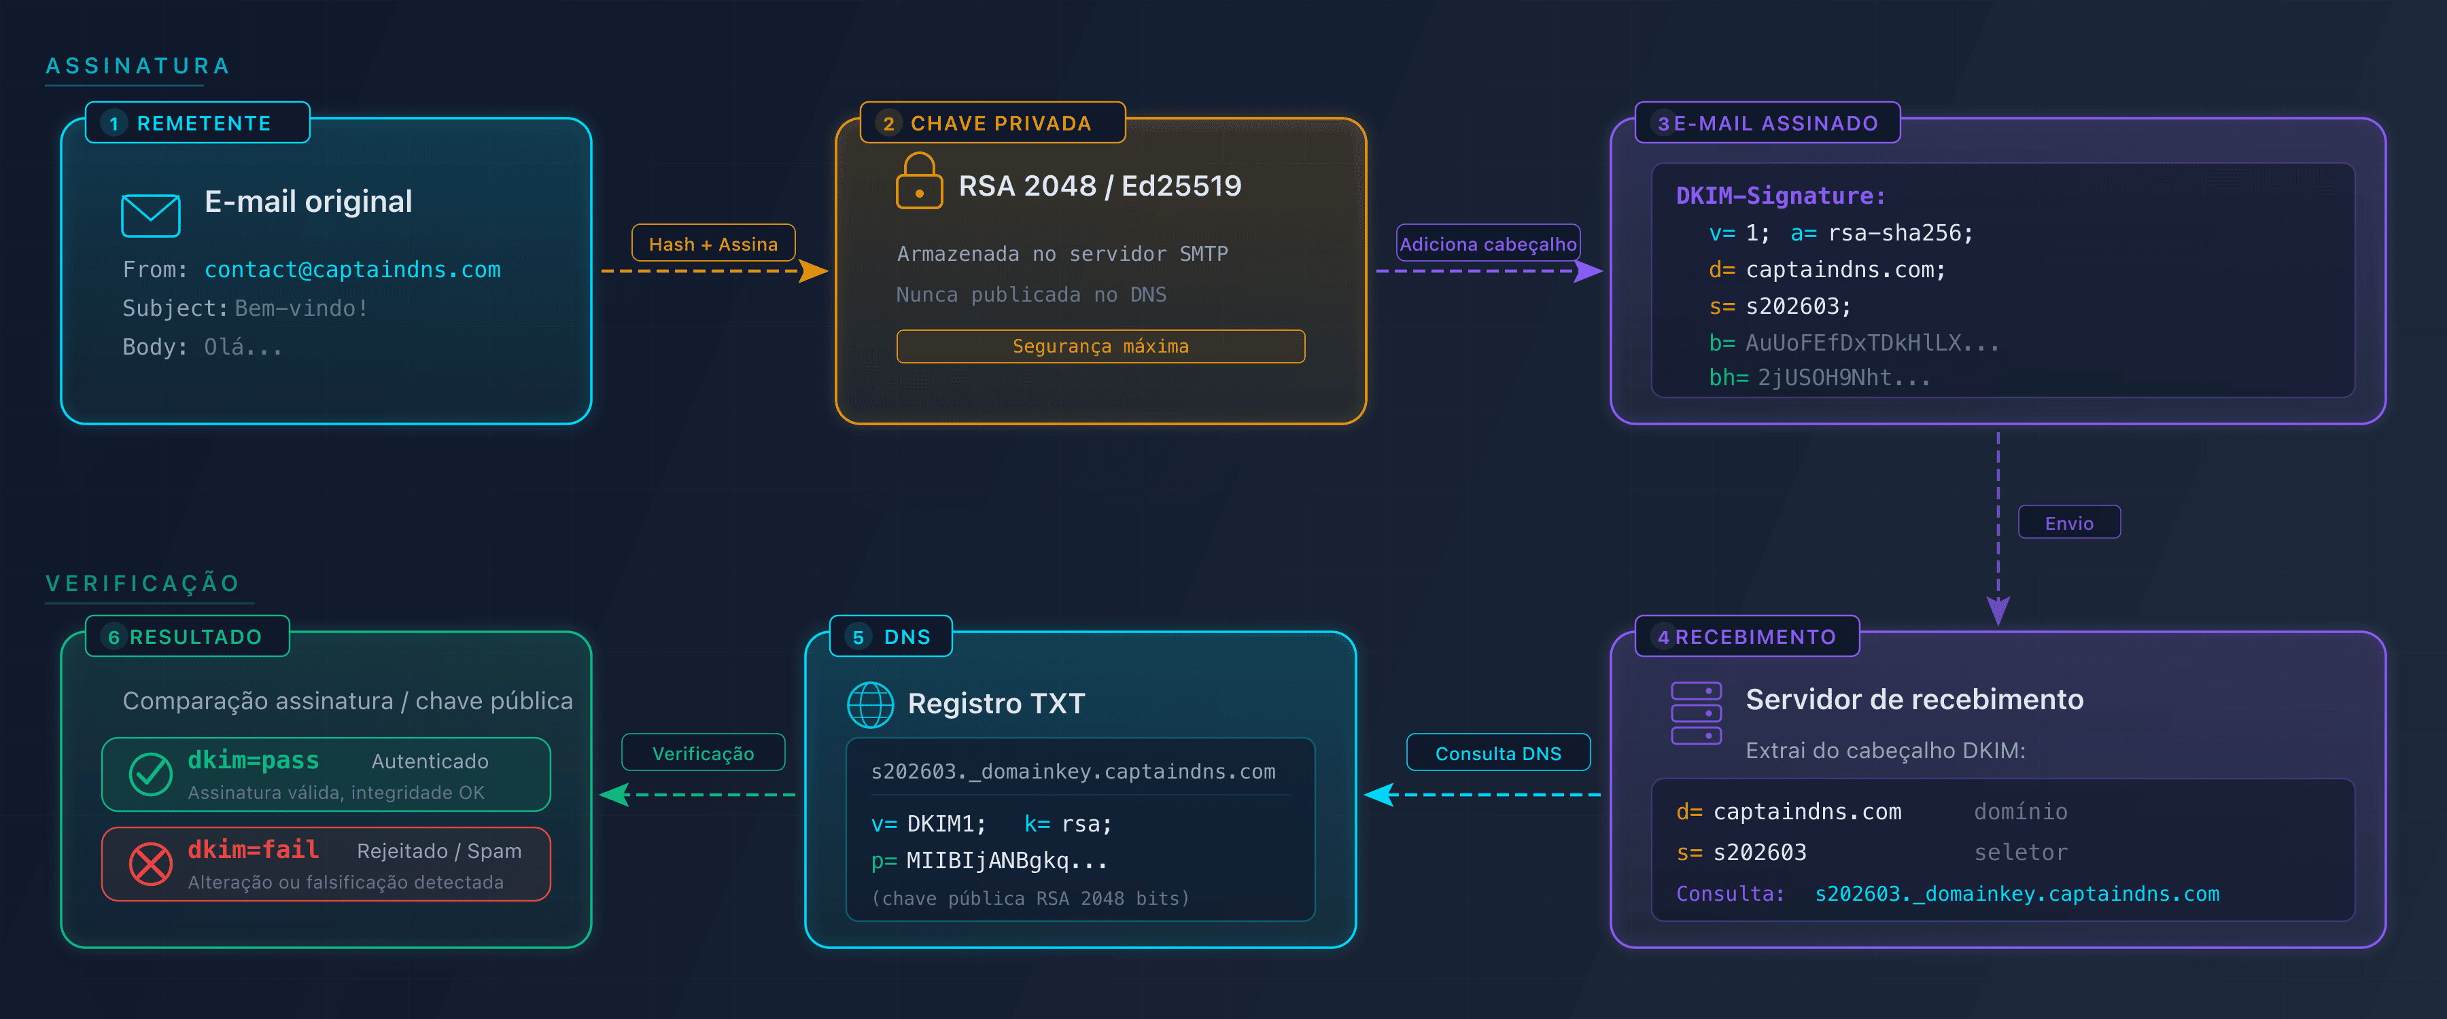2447x1019 pixels.
Task: Click the Adiciona cabeçalho label
Action: [1488, 243]
